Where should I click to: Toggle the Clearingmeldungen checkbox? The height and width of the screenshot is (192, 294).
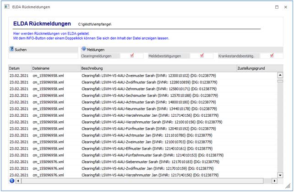click(132, 56)
